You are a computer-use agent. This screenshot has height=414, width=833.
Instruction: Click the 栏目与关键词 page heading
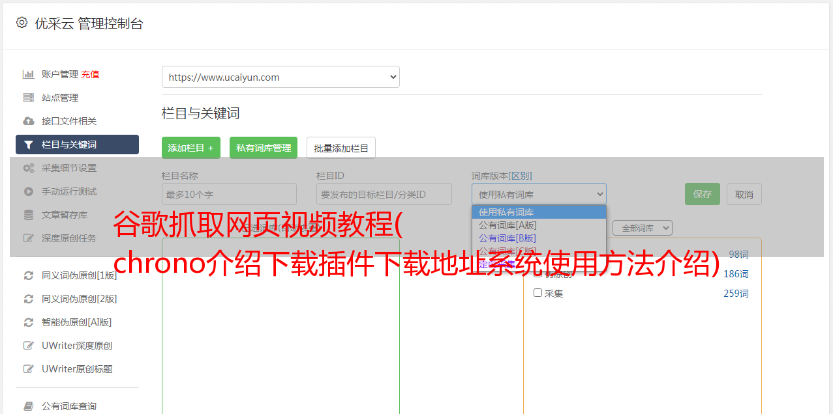coord(201,113)
